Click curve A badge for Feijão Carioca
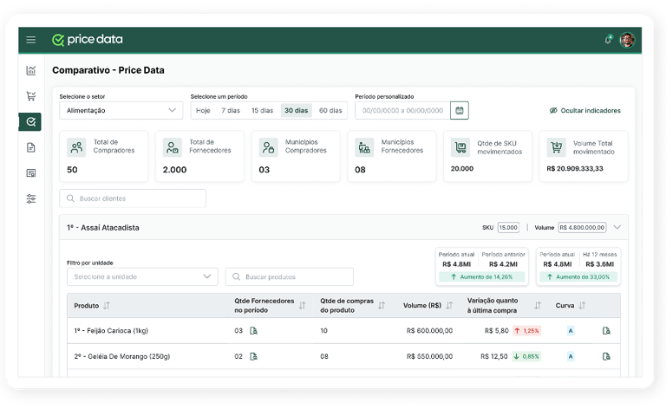This screenshot has width=666, height=409. point(571,330)
